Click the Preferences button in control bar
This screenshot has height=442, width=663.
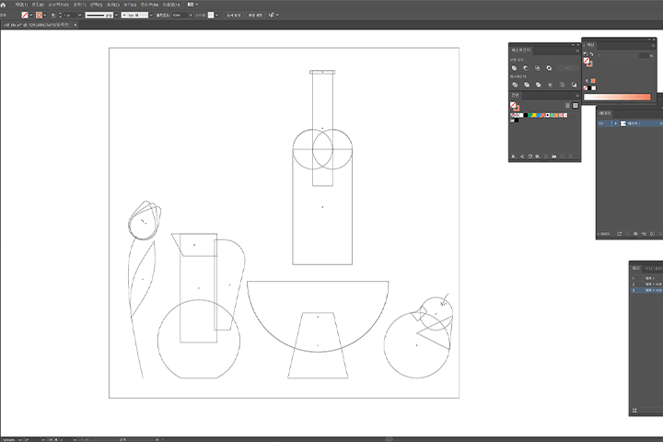pos(255,15)
